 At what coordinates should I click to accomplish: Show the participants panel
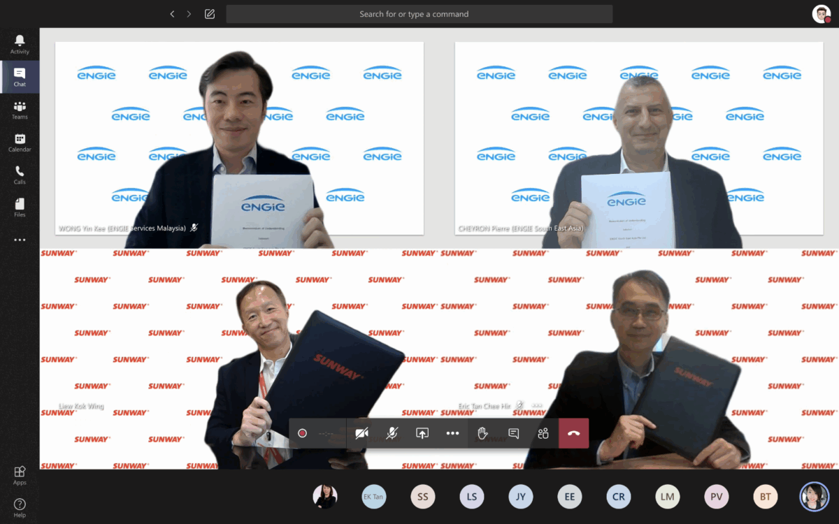543,433
